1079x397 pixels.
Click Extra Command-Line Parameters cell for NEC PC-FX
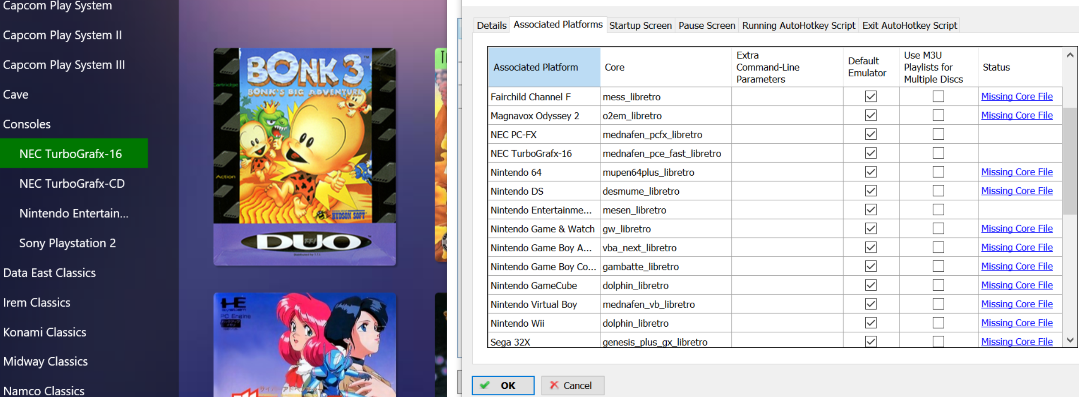[787, 134]
